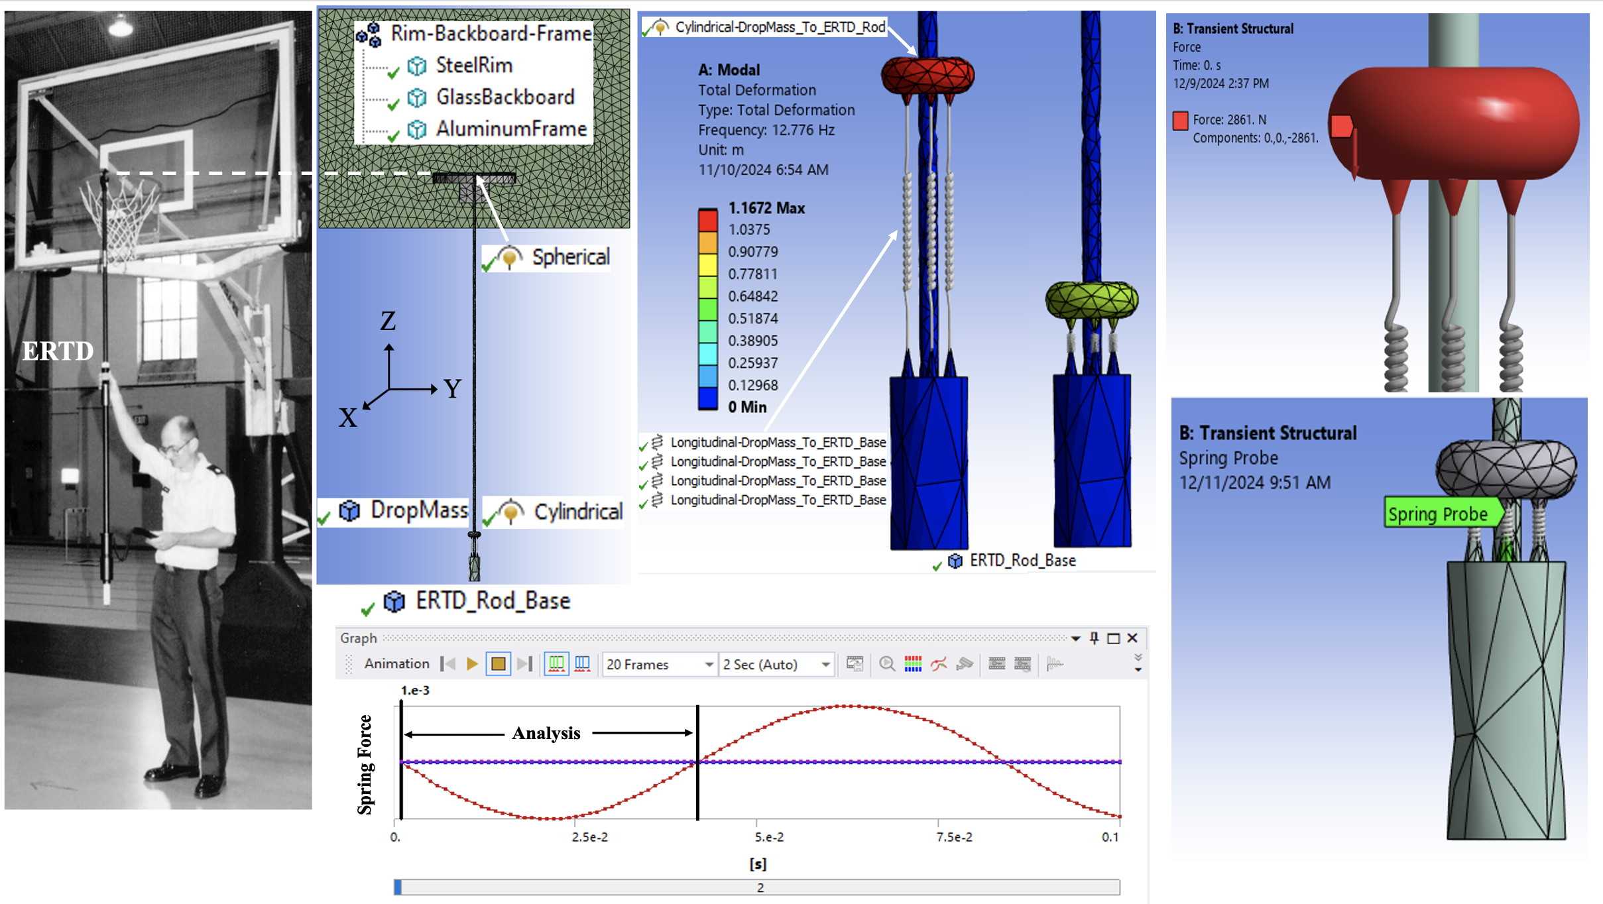
Task: Click the red Force legend swatch
Action: [1180, 121]
